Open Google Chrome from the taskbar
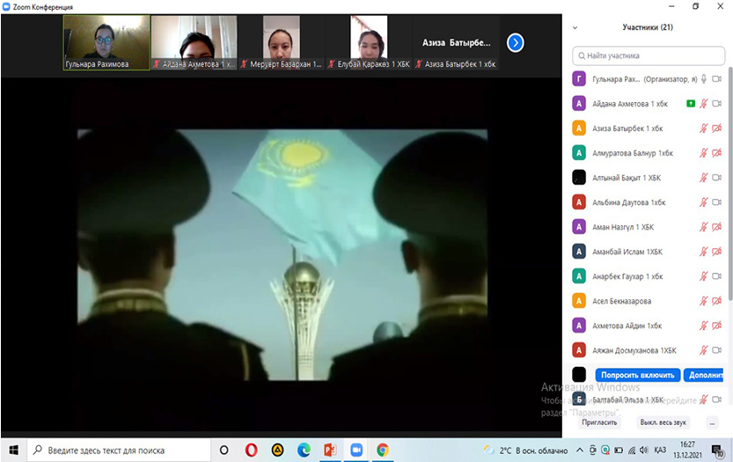Image resolution: width=733 pixels, height=462 pixels. (383, 450)
